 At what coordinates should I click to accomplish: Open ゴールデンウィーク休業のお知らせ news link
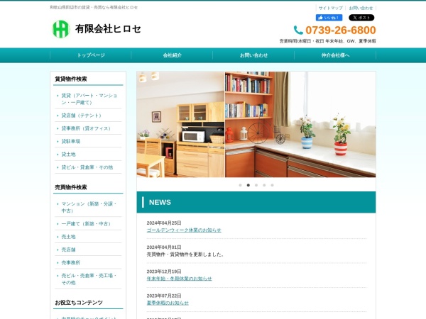click(184, 230)
